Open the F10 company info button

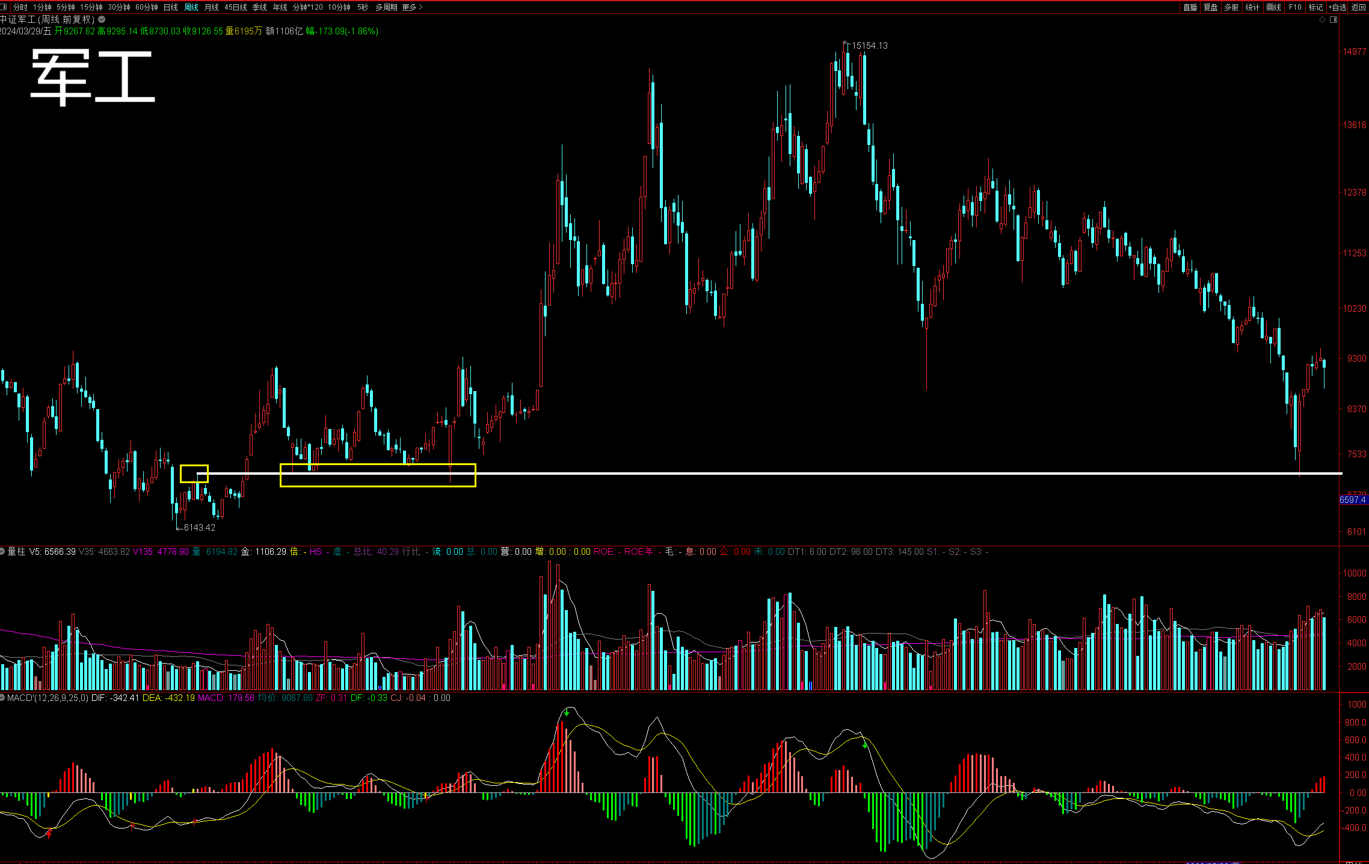pos(1295,7)
